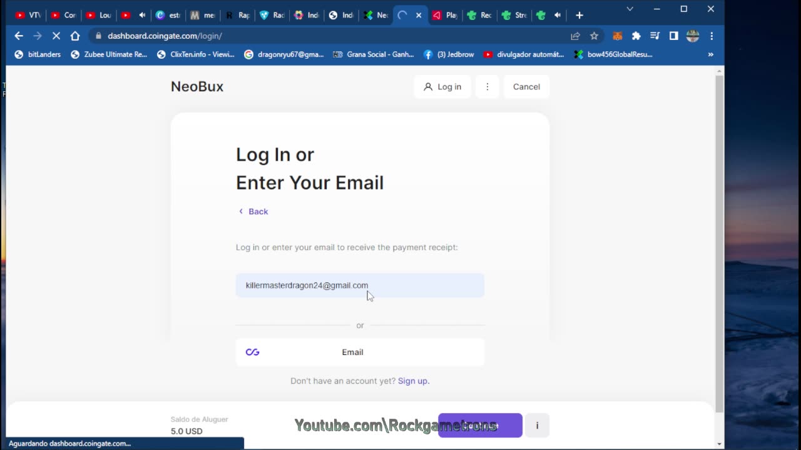Open the MetaMask fox extension

[618, 36]
